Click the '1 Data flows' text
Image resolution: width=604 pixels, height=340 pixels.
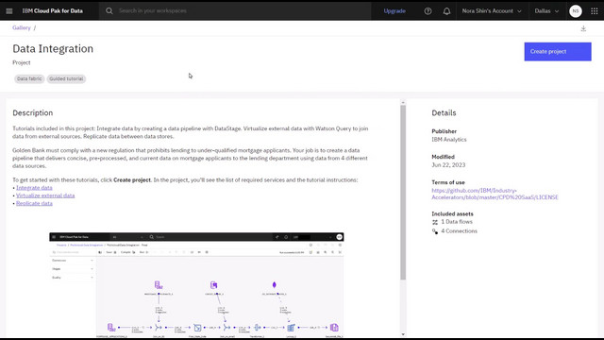tap(457, 222)
